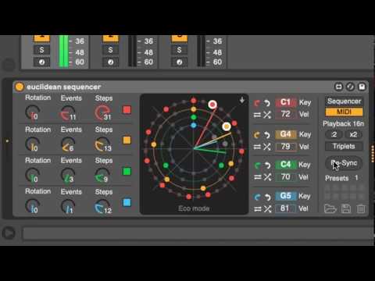Toggle the green square for the third ring

(127, 172)
